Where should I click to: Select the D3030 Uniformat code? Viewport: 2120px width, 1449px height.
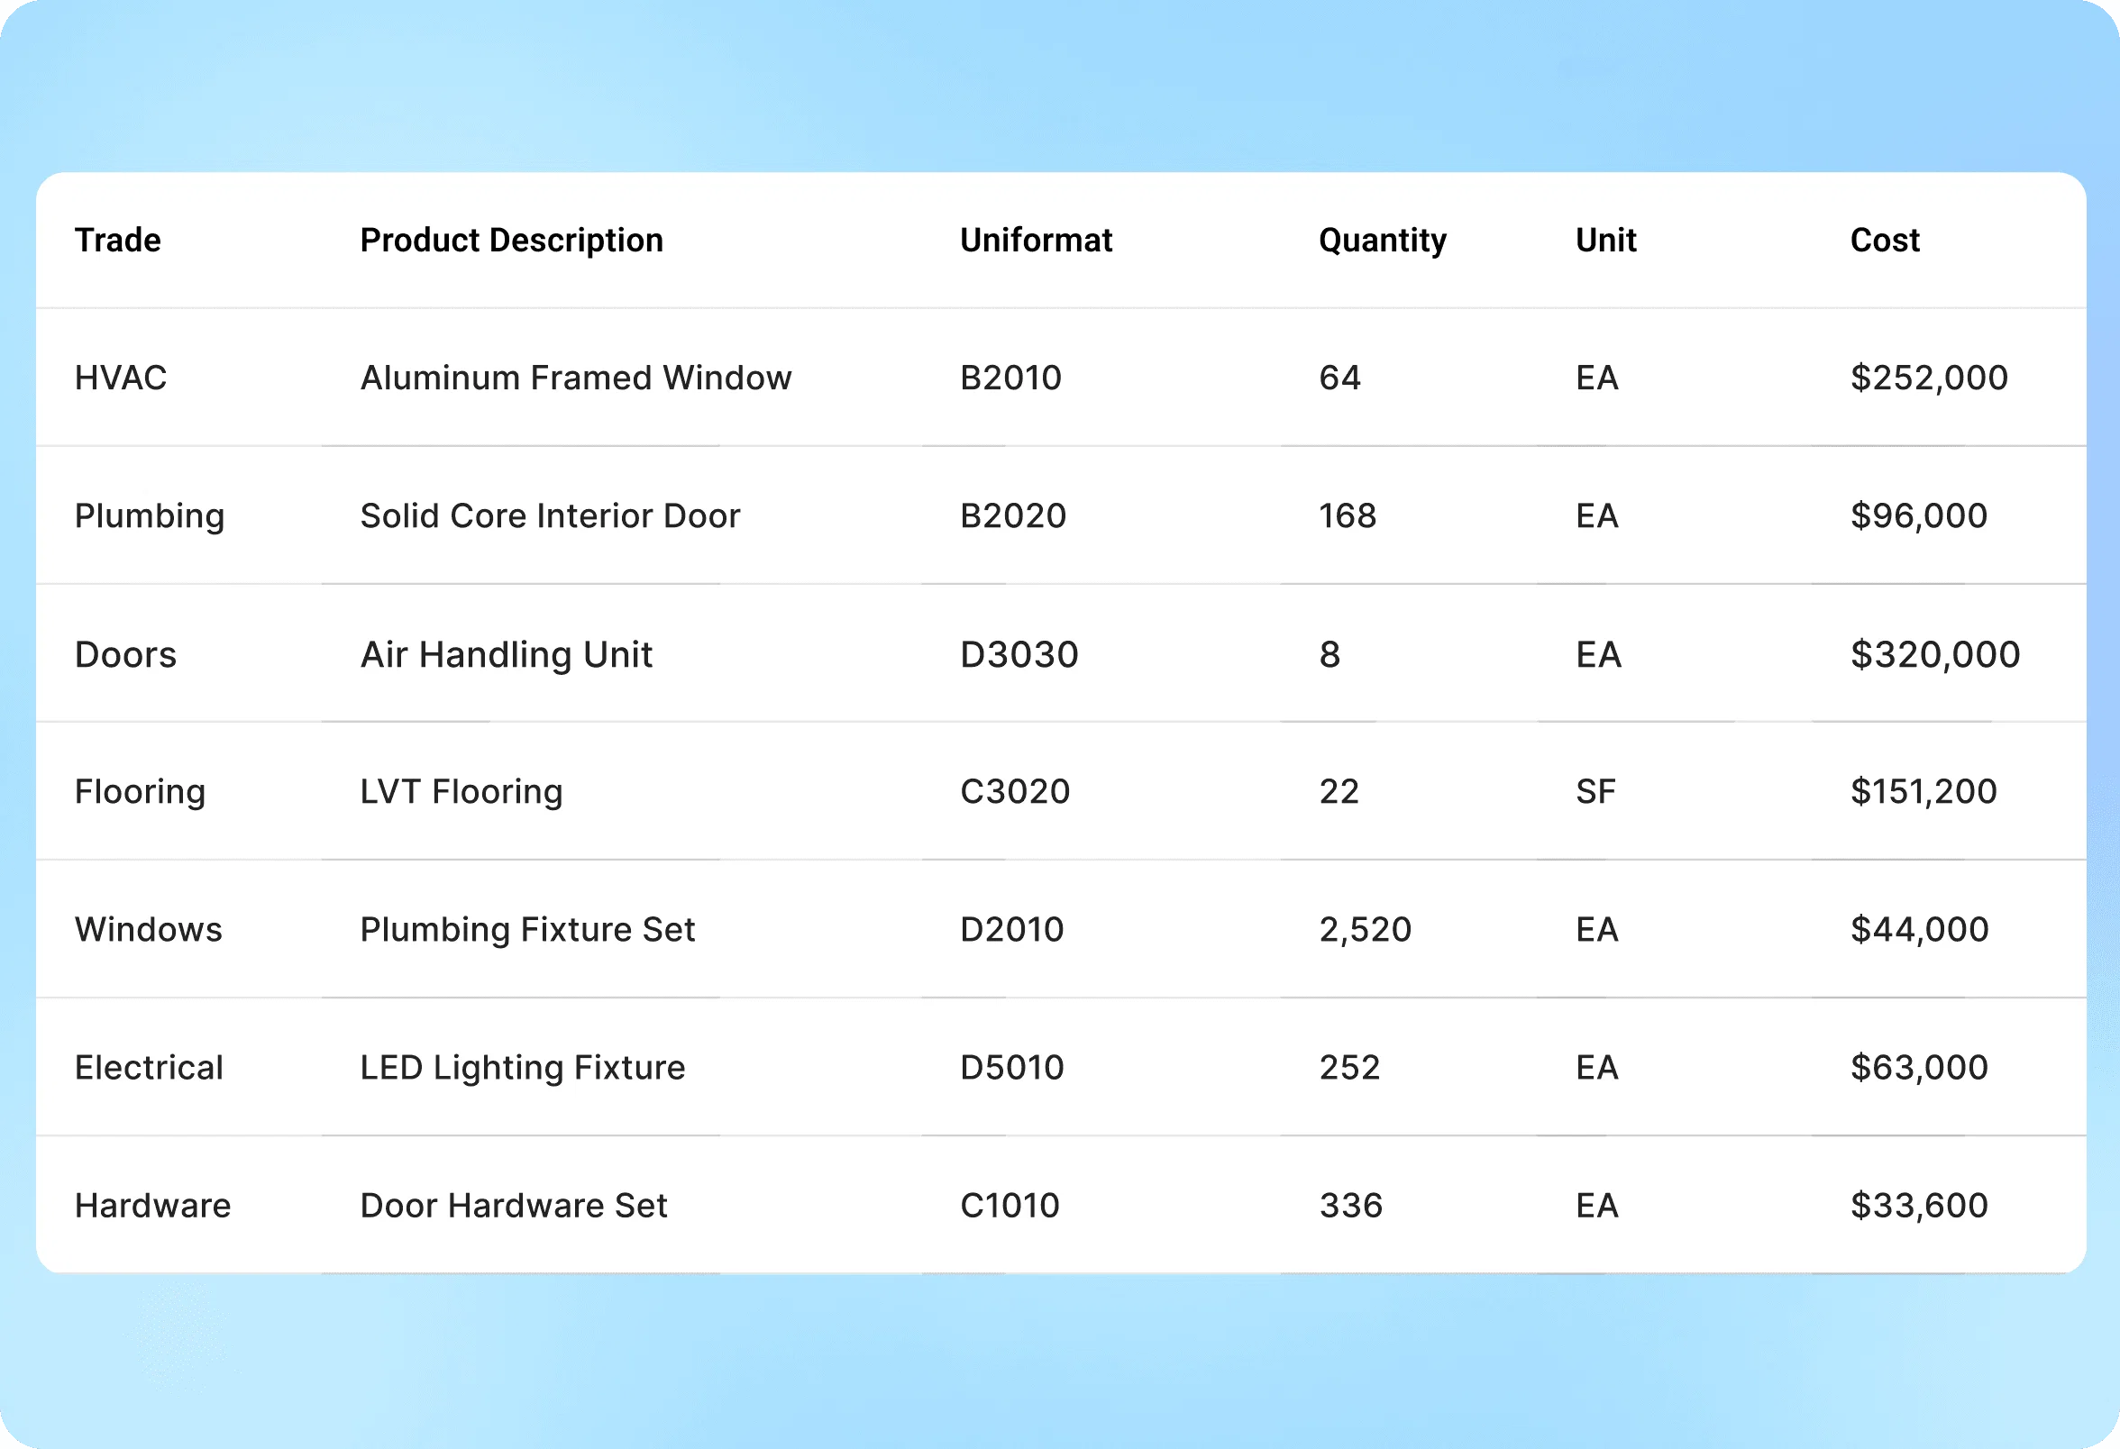pyautogui.click(x=1019, y=655)
